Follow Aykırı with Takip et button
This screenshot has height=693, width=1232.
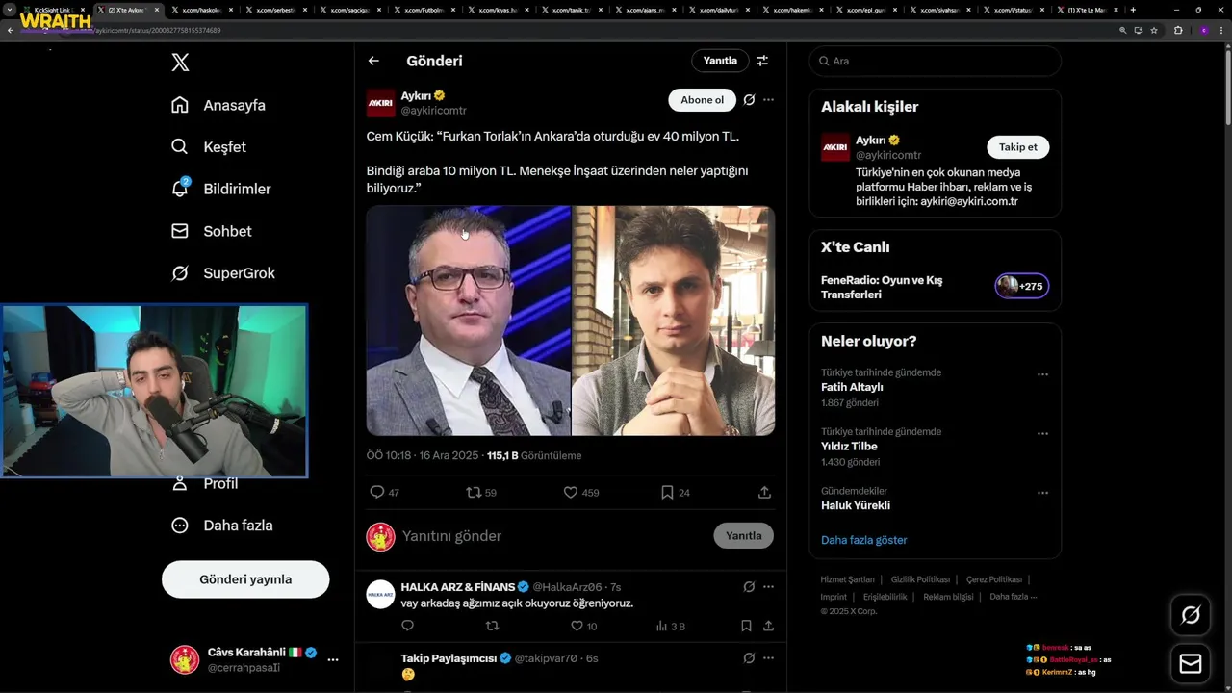click(x=1017, y=147)
